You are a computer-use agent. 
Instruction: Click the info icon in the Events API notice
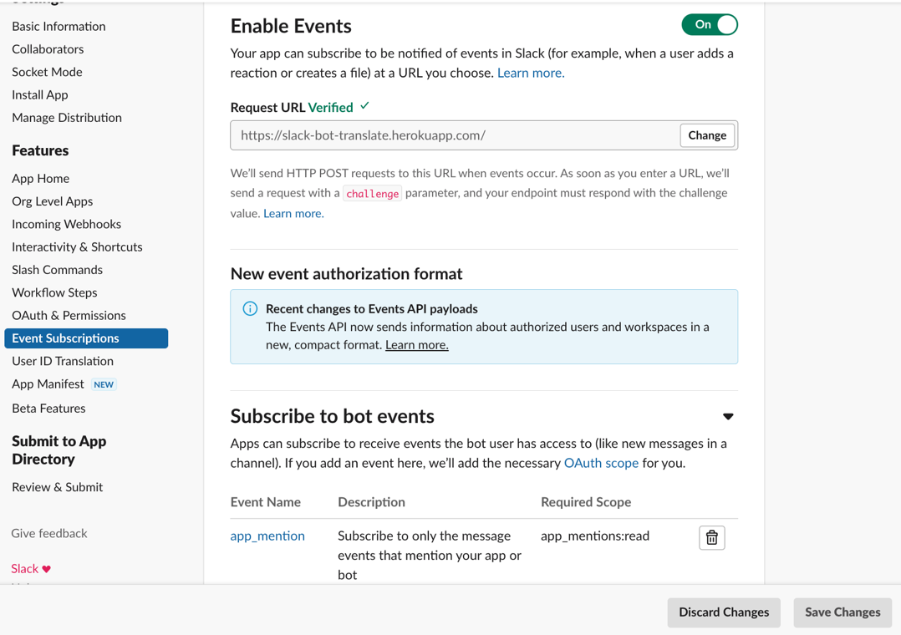point(250,308)
